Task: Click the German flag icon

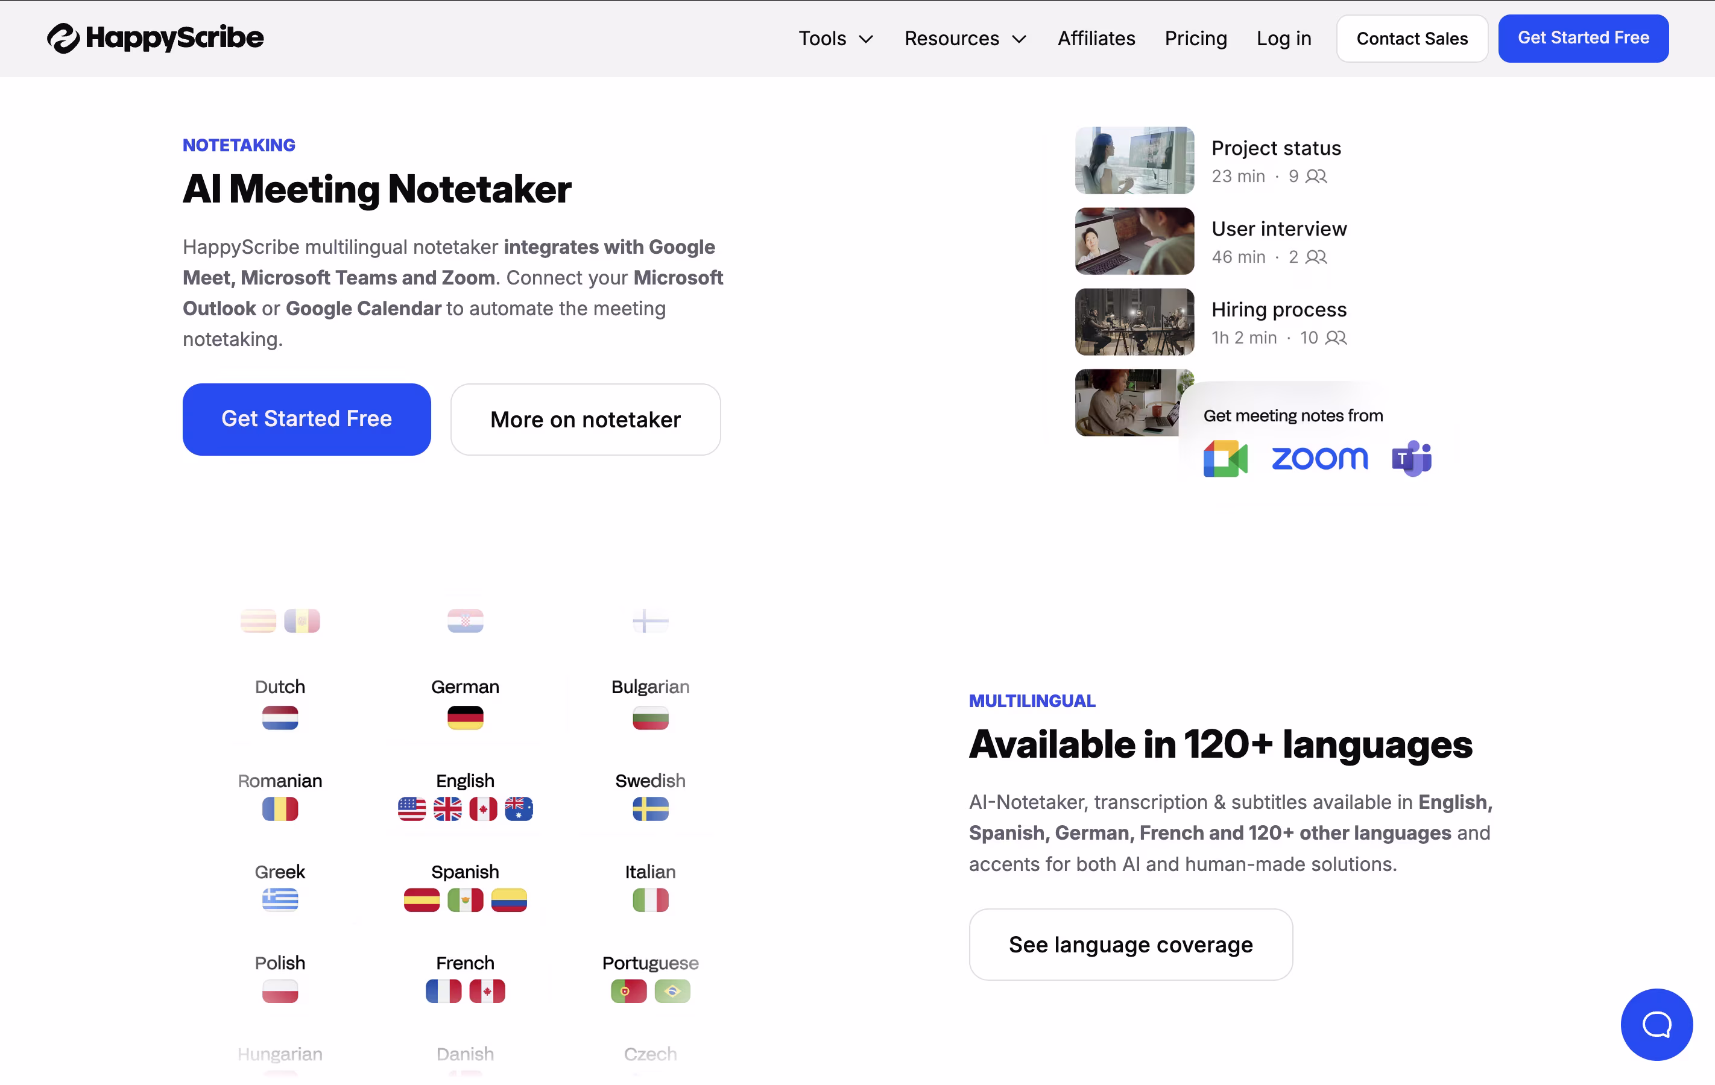Action: pyautogui.click(x=465, y=718)
